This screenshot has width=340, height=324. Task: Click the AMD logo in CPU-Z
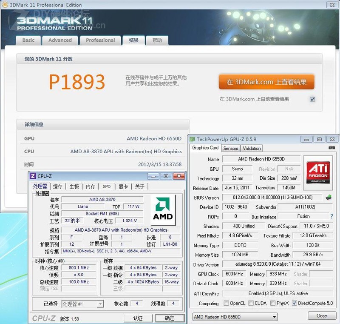point(163,210)
